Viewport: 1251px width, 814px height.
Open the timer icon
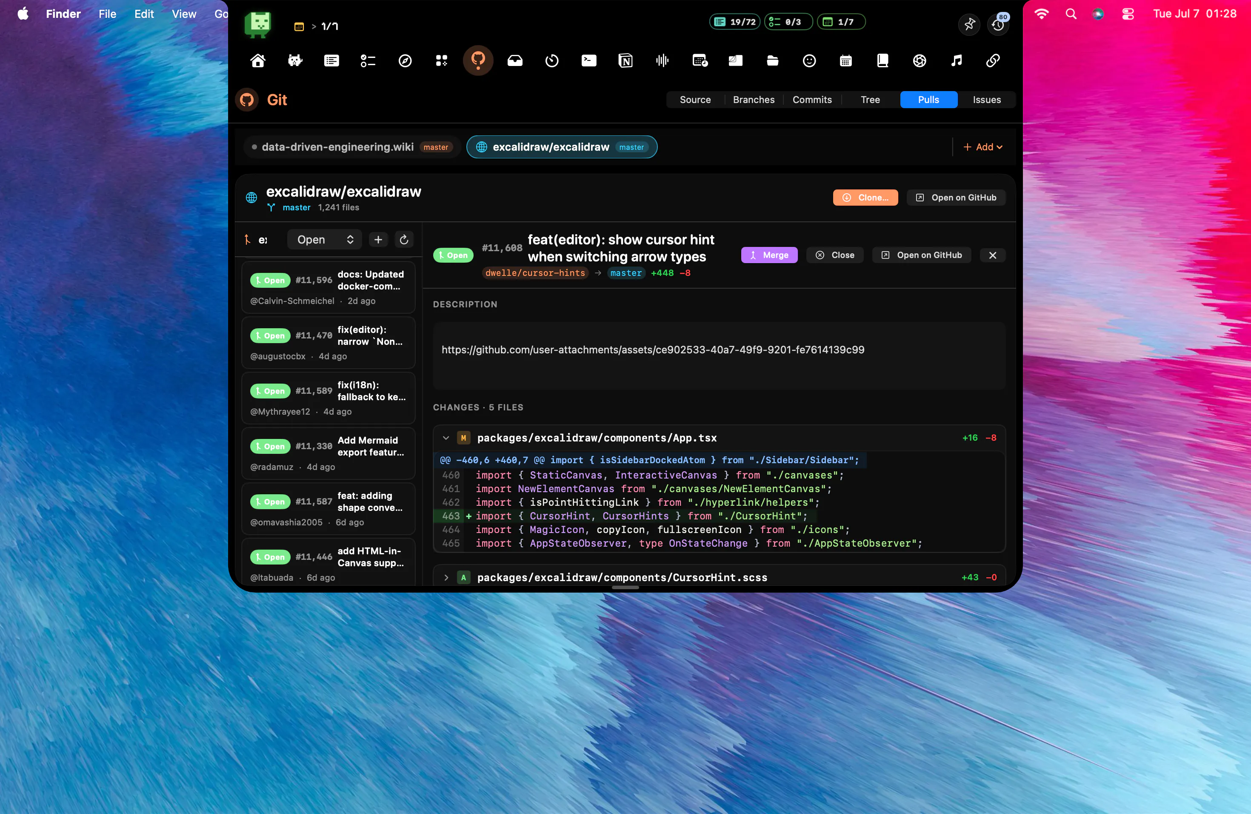point(552,60)
